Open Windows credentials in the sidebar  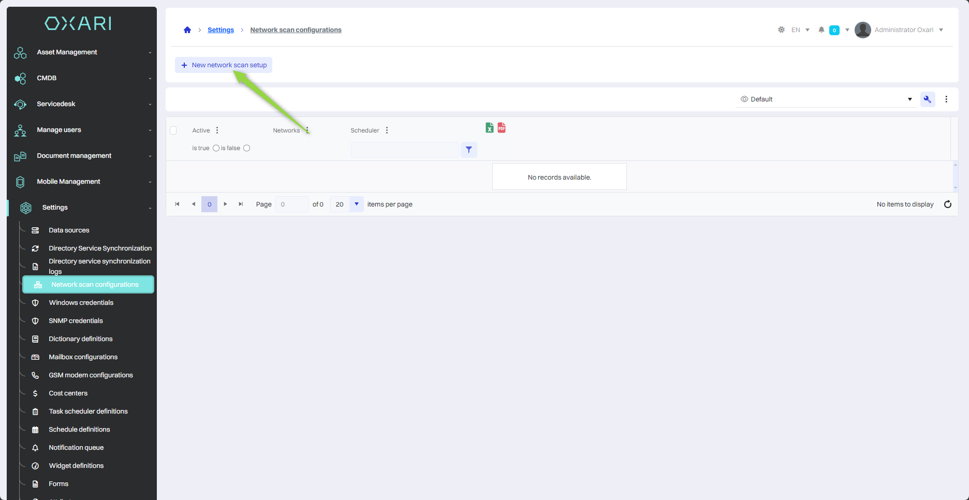pyautogui.click(x=81, y=303)
